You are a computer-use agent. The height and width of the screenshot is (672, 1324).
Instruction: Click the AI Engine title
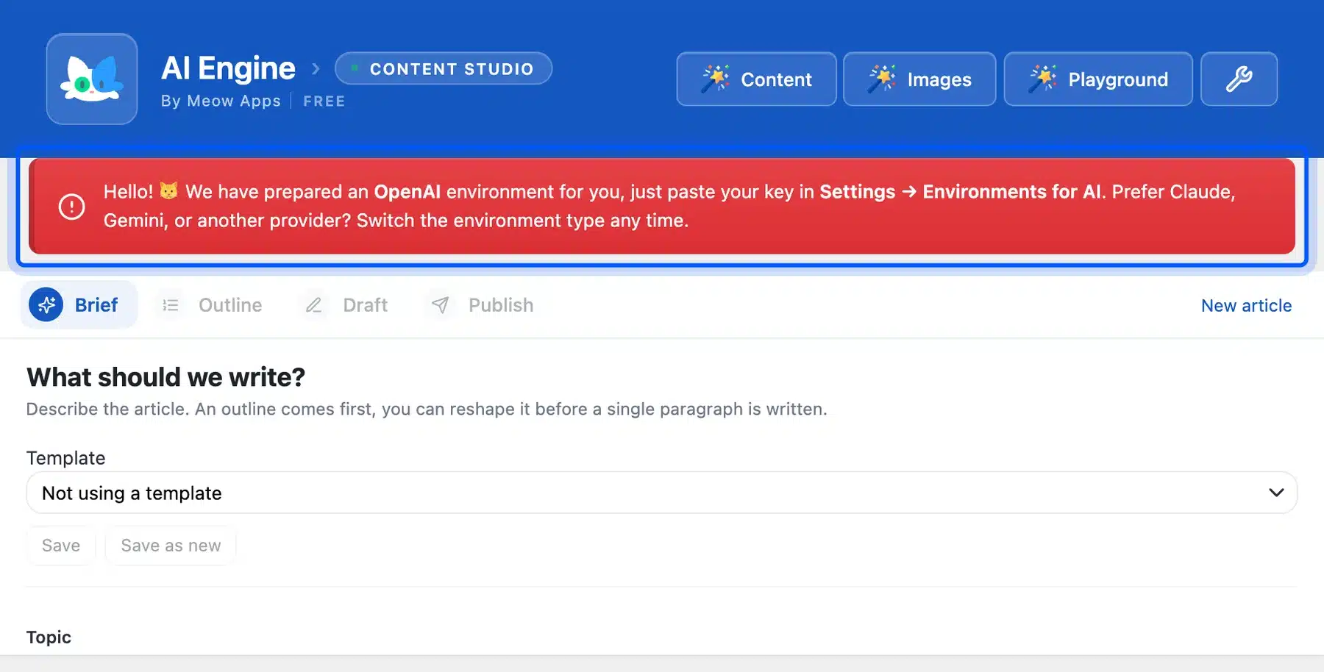[x=228, y=68]
